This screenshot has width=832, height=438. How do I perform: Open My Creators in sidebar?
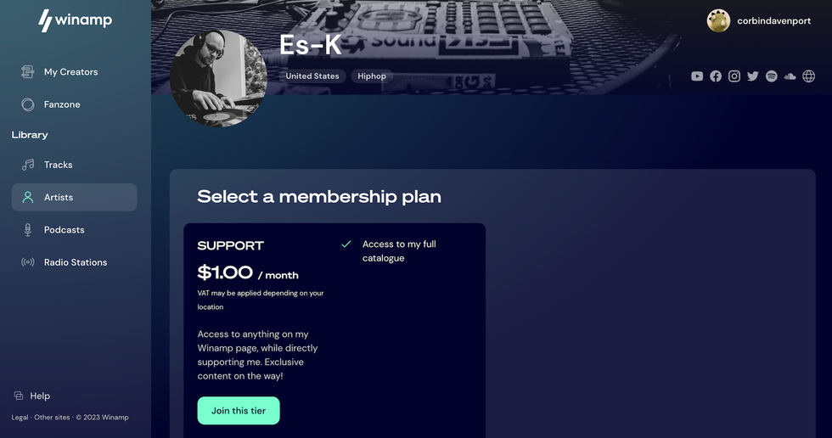pyautogui.click(x=70, y=72)
